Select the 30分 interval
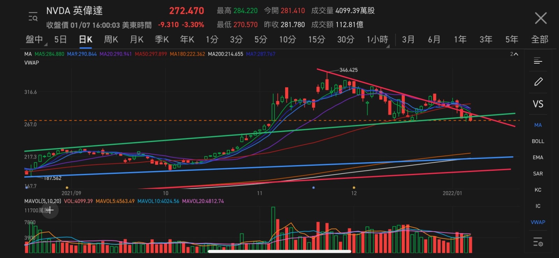Viewport: 559px width, 258px height. [x=346, y=39]
